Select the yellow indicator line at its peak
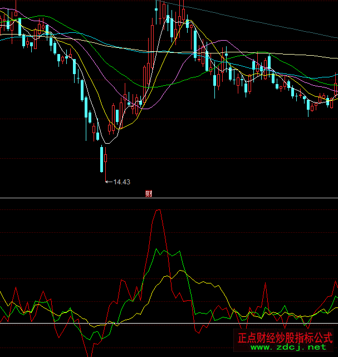 coord(179,271)
